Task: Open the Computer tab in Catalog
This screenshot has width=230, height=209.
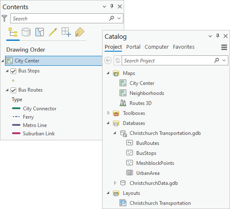Action: tap(157, 47)
